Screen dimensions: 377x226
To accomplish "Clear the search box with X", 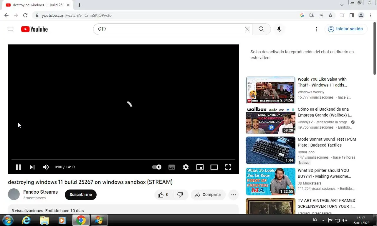I will click(247, 29).
